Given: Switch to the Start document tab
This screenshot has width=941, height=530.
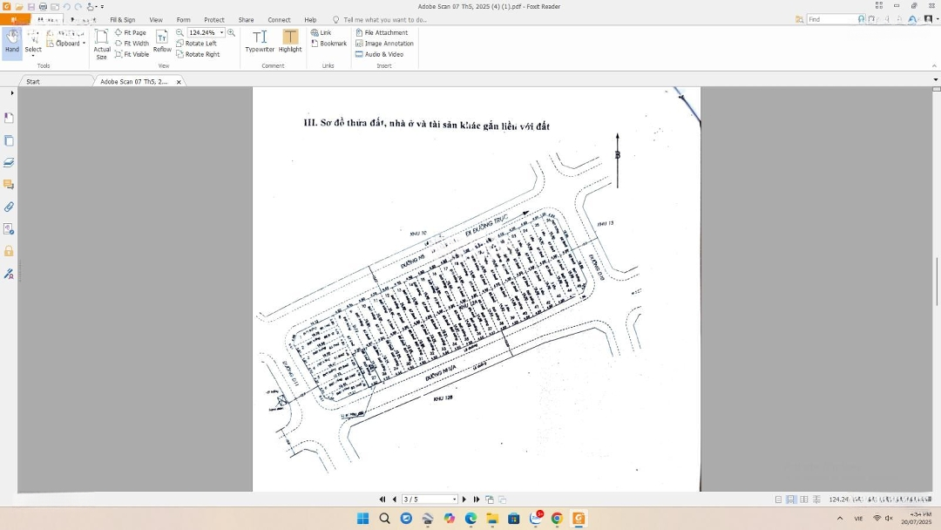Looking at the screenshot, I should [x=33, y=82].
